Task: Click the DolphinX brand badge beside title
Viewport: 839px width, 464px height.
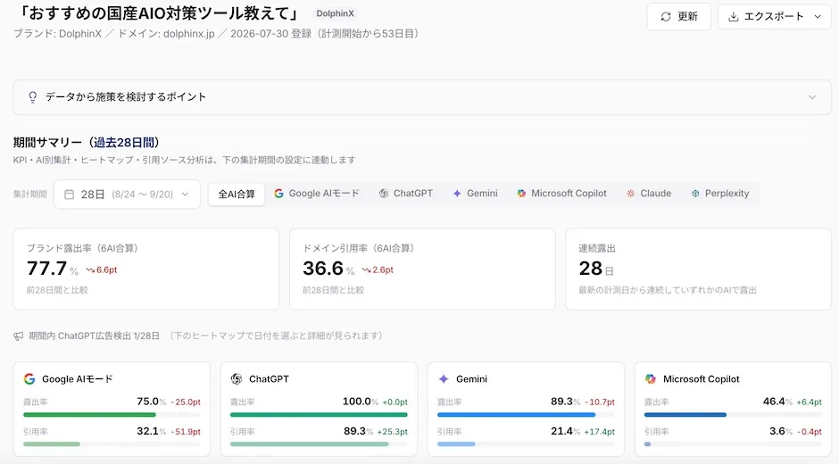Action: click(335, 13)
